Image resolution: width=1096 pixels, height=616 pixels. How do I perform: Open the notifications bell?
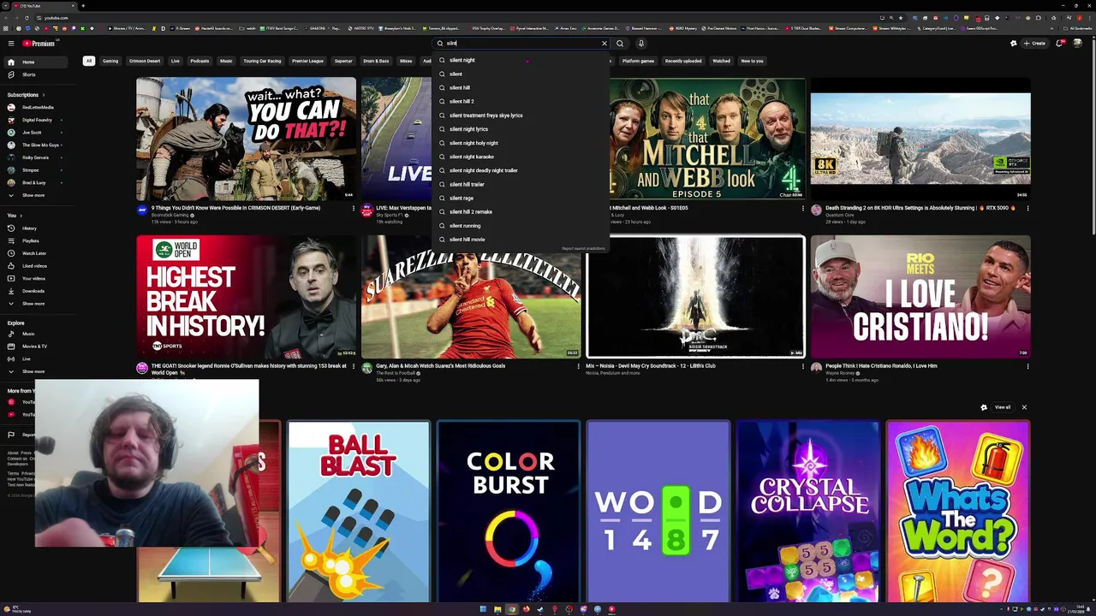coord(1059,43)
